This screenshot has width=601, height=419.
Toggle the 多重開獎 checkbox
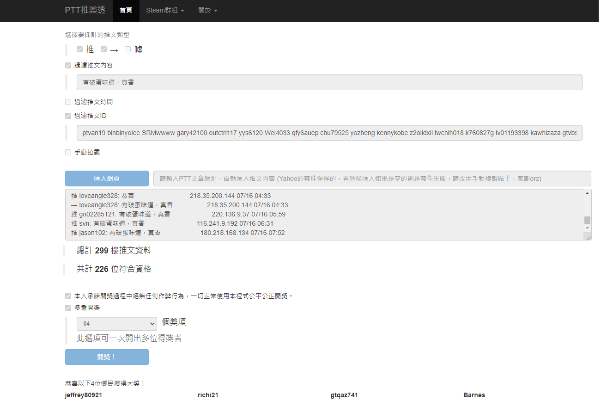coord(68,308)
